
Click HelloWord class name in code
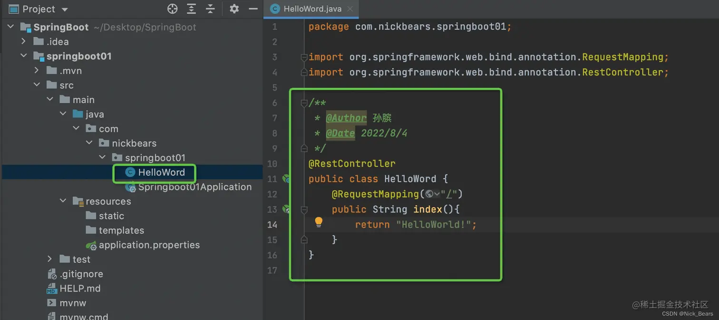pyautogui.click(x=410, y=179)
